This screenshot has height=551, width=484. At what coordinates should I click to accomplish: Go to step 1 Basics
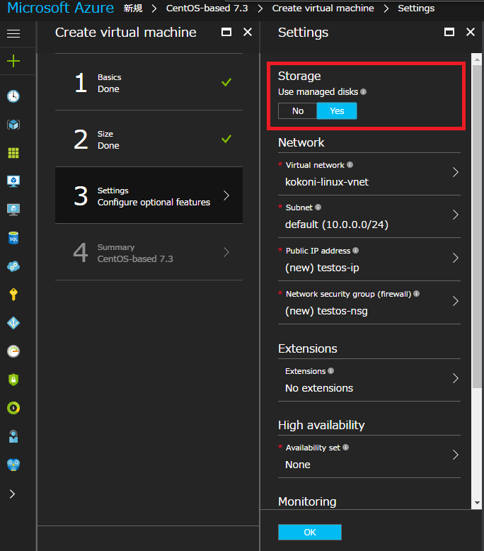coord(149,83)
